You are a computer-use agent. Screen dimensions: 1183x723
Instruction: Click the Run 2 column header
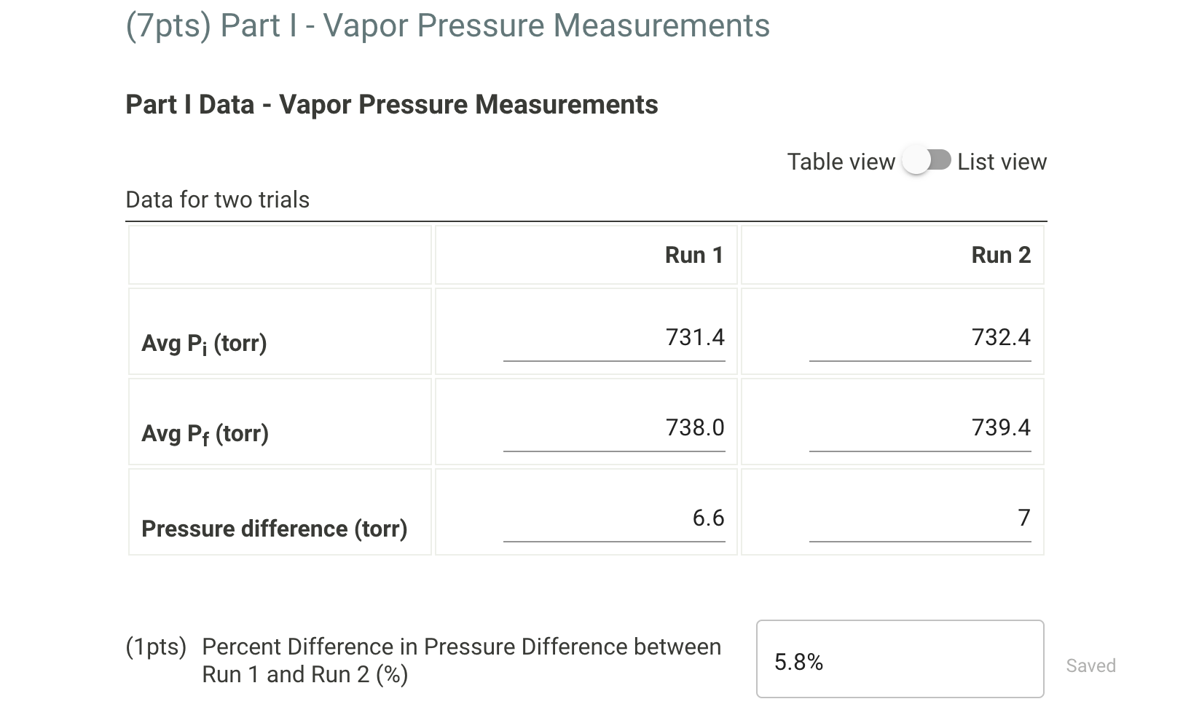[x=1001, y=255]
